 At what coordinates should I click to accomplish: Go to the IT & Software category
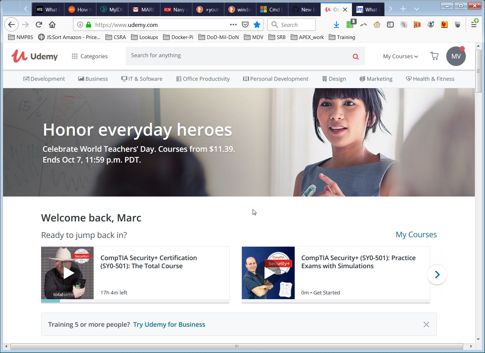click(142, 79)
